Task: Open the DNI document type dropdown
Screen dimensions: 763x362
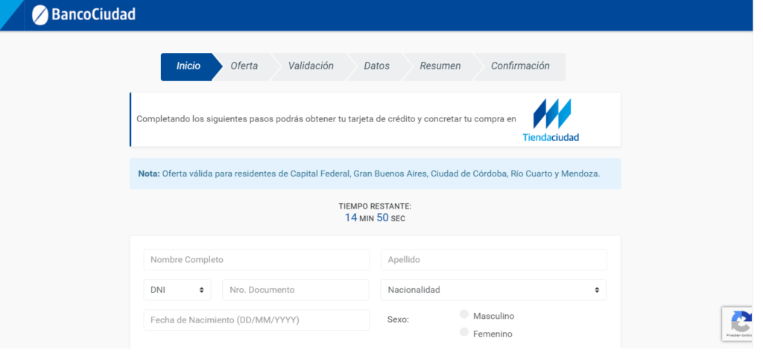Action: pyautogui.click(x=177, y=290)
